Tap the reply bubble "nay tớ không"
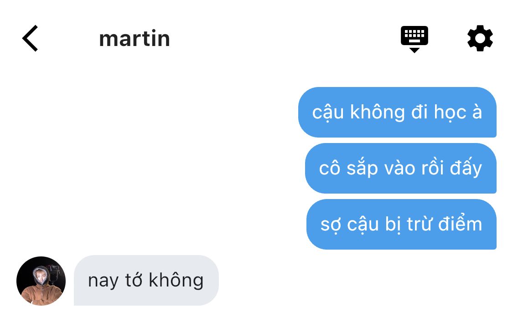This screenshot has height=312, width=513. coord(146,280)
